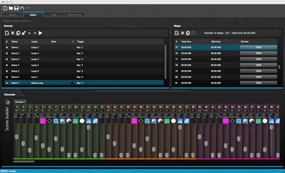This screenshot has height=173, width=285.
Task: Click the channel 12 fader handle
Action: [89, 127]
